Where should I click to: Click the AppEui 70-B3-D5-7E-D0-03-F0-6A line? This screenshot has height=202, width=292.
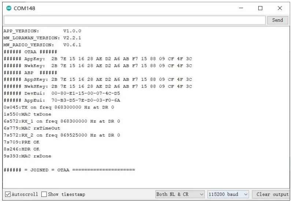[62, 100]
